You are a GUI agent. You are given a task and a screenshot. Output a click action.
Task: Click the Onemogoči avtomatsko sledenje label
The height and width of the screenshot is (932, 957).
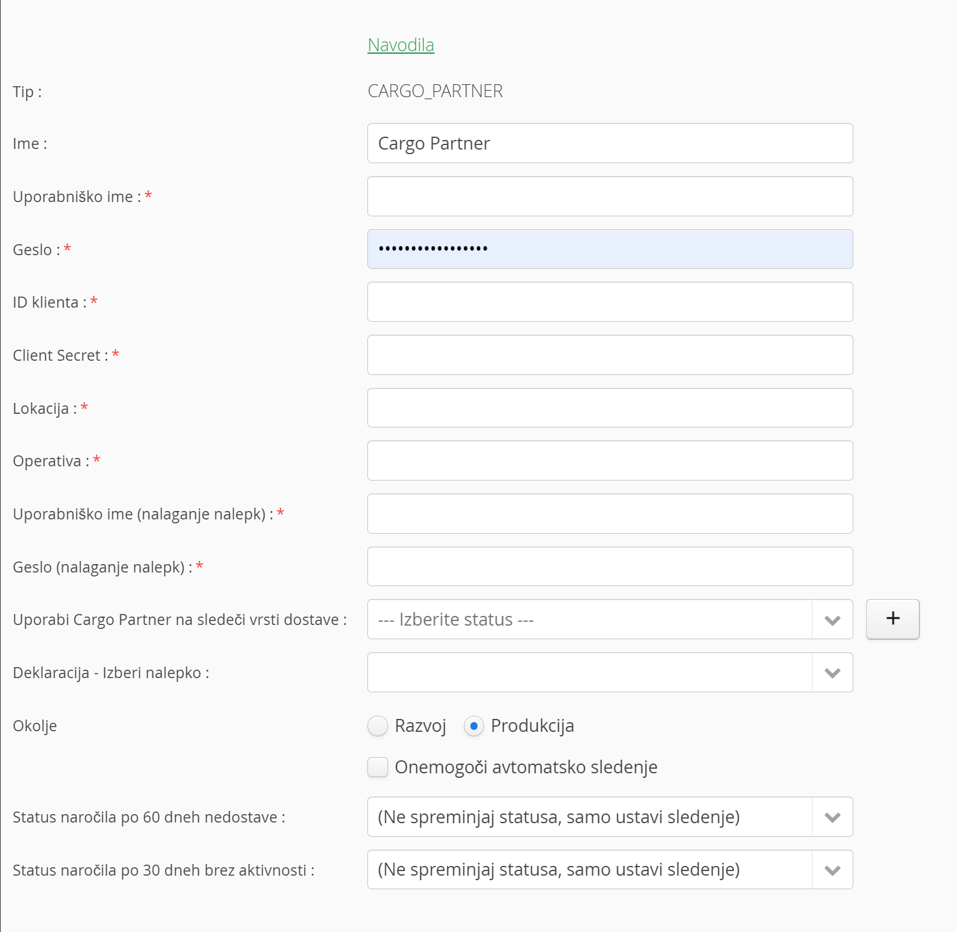[x=526, y=767]
